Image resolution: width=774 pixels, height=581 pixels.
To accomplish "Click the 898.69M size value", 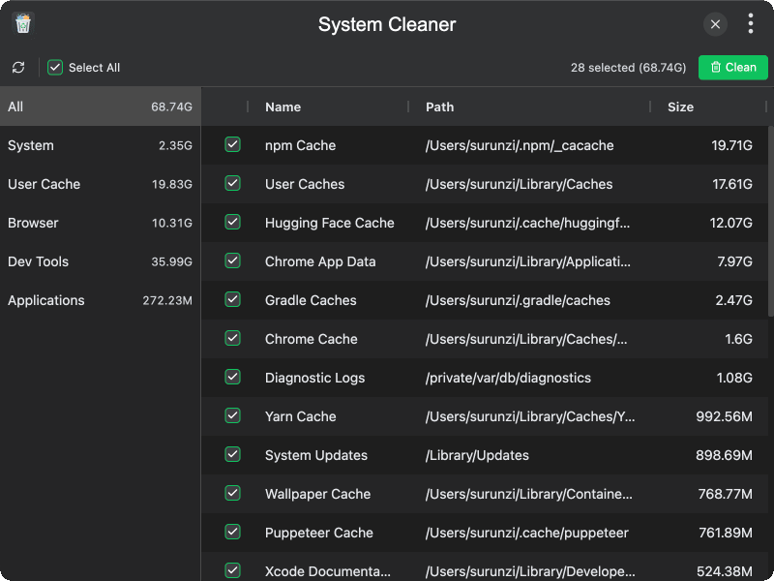I will point(724,455).
